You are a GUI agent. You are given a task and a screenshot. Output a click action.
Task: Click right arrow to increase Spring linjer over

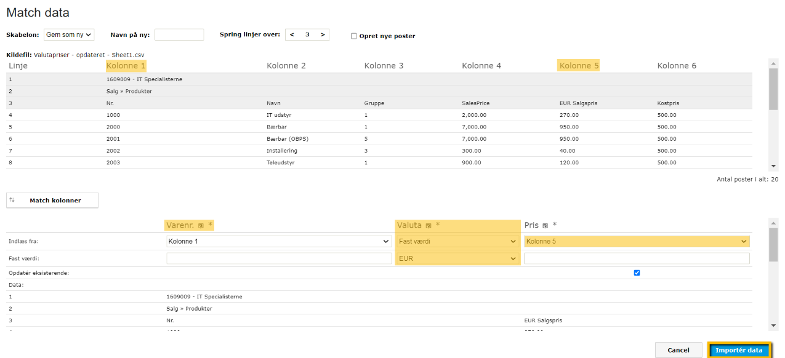point(323,34)
